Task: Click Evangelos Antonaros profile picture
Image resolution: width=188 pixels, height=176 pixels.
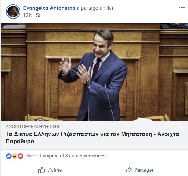Action: [13, 12]
